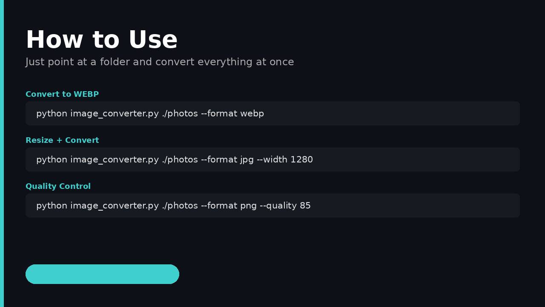Select the 'Resize + Convert' section label
545x307 pixels.
pyautogui.click(x=62, y=140)
